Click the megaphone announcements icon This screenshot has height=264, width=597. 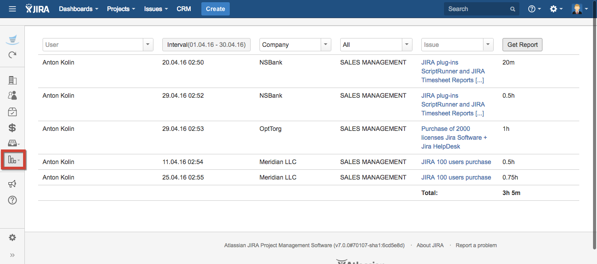point(12,184)
